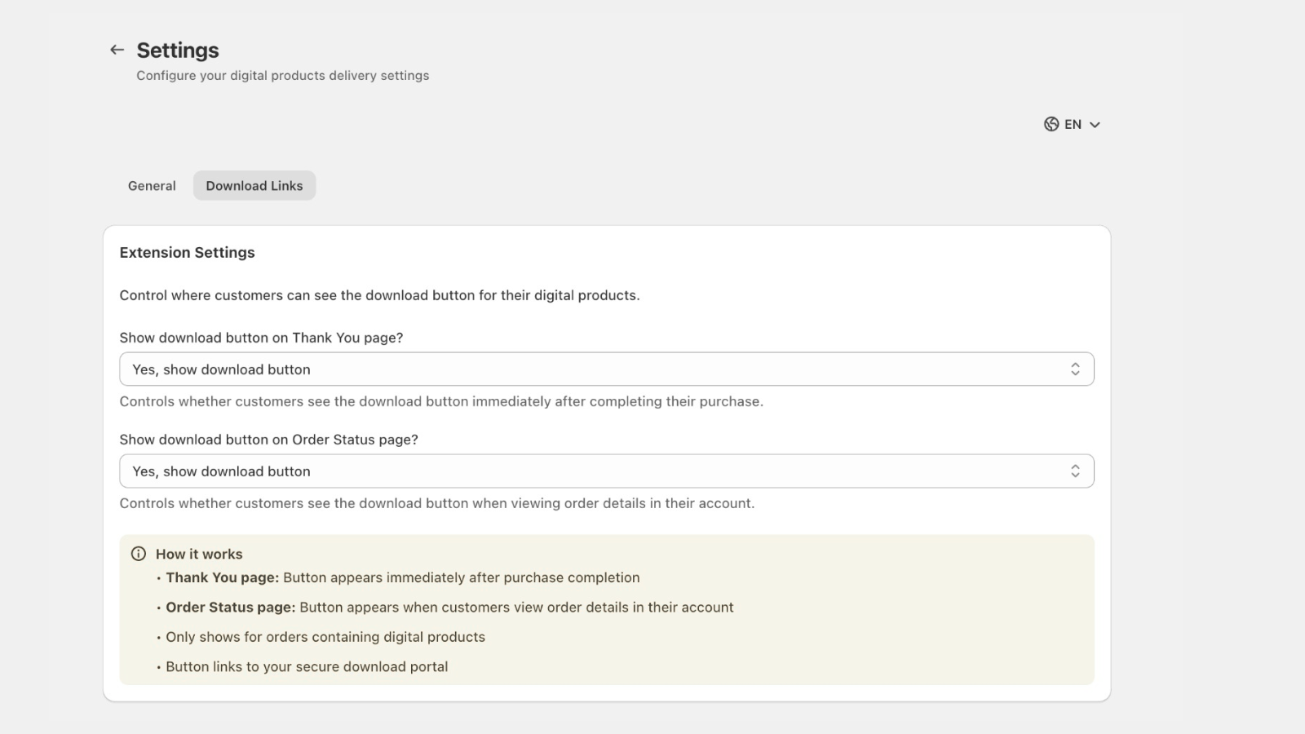
Task: Click 'Show download button on Thank You page?' label
Action: 261,338
